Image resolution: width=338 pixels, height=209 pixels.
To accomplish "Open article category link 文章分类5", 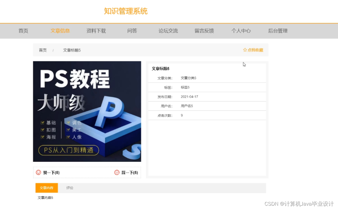I will pyautogui.click(x=188, y=78).
